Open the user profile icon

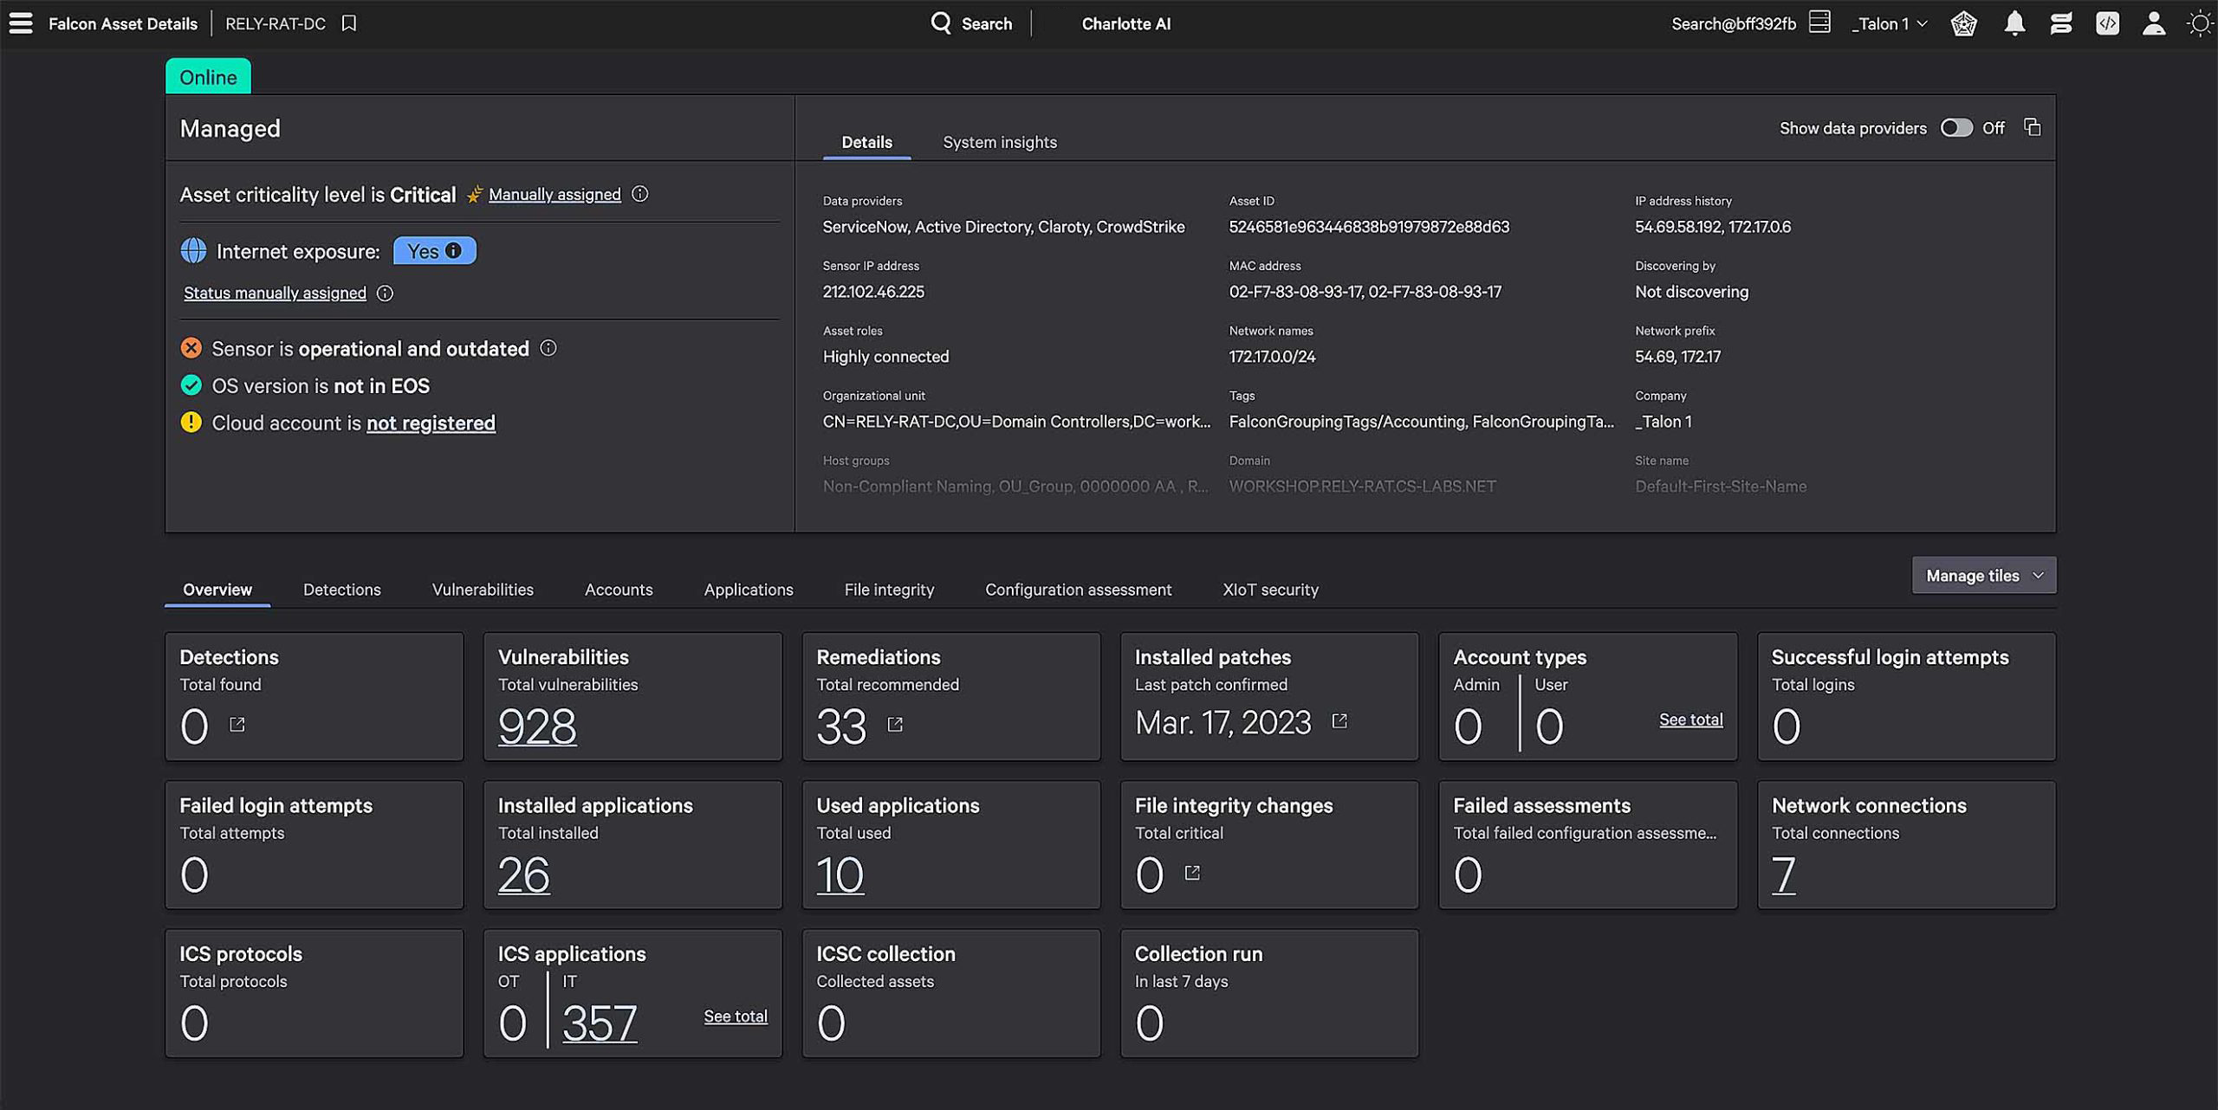(2155, 23)
